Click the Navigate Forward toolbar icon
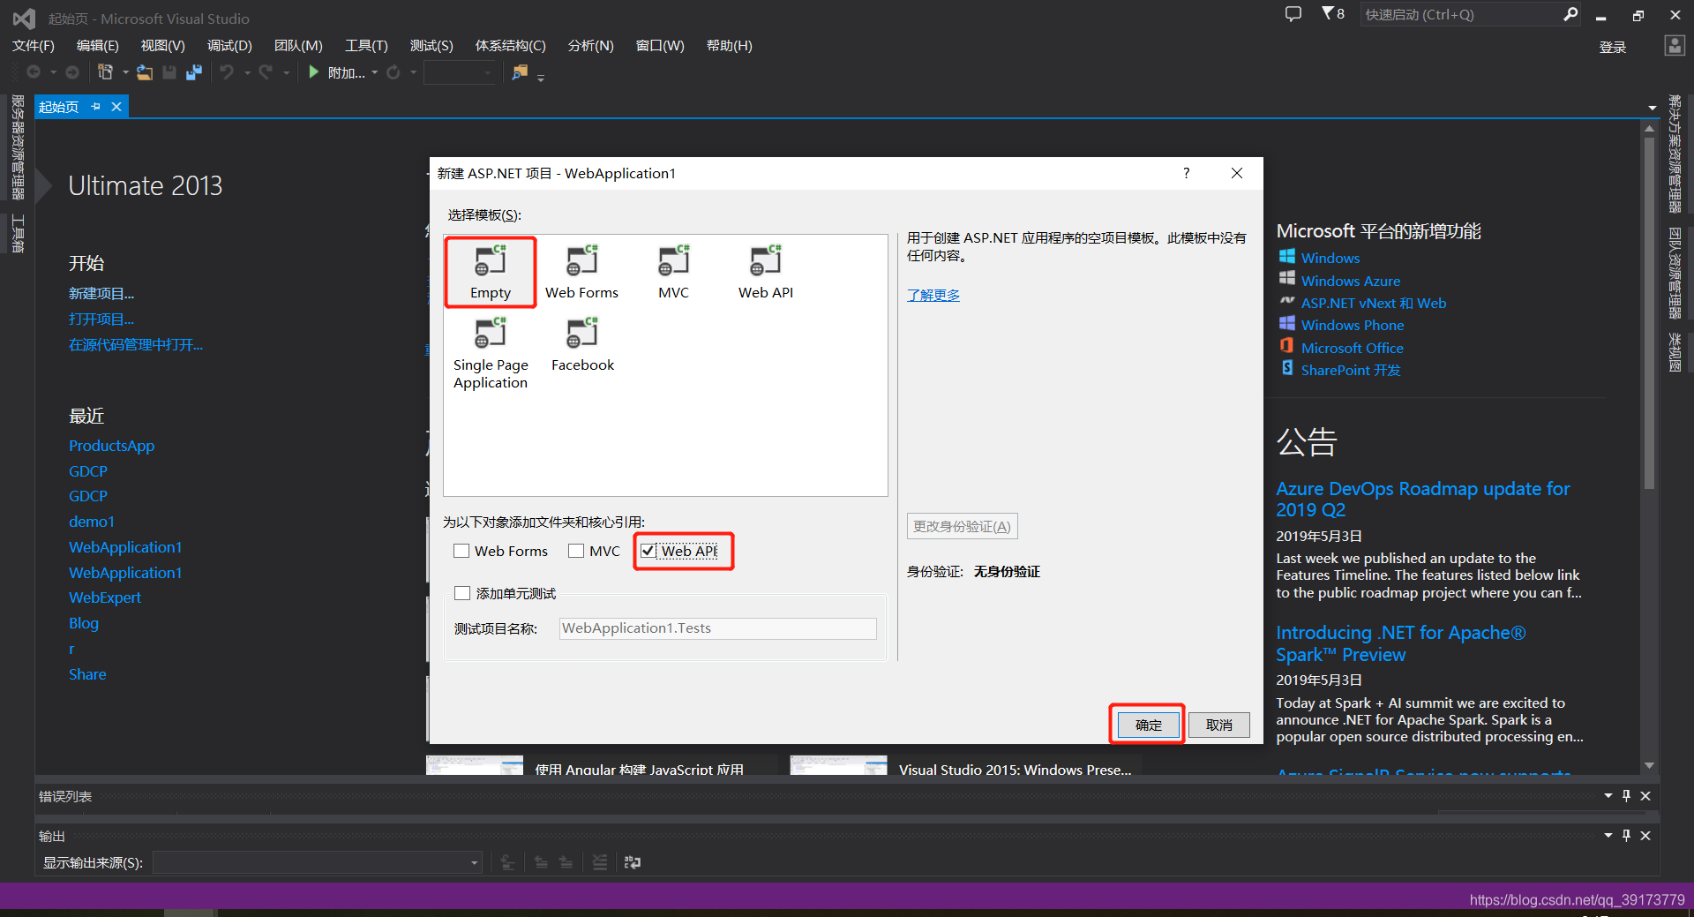This screenshot has width=1694, height=917. tap(72, 72)
